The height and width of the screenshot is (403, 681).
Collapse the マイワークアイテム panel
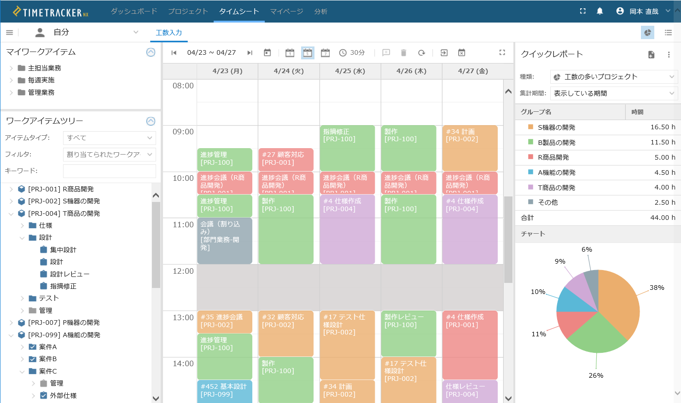pyautogui.click(x=151, y=52)
